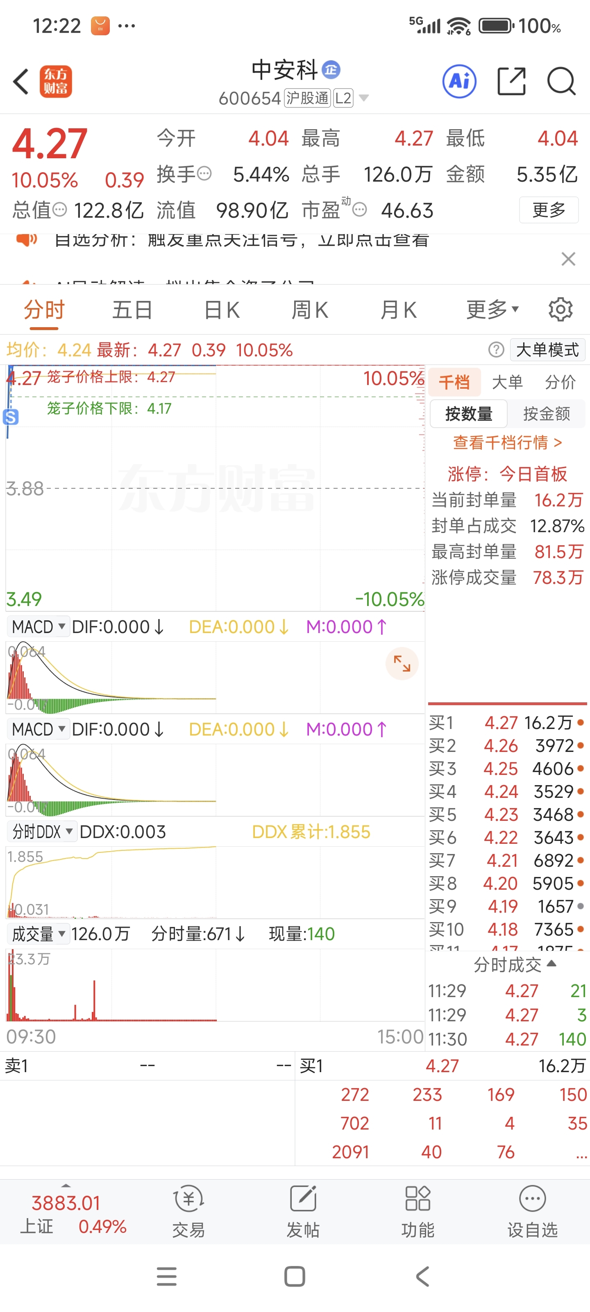The width and height of the screenshot is (590, 1312).
Task: Share the stock page via share icon
Action: [511, 82]
